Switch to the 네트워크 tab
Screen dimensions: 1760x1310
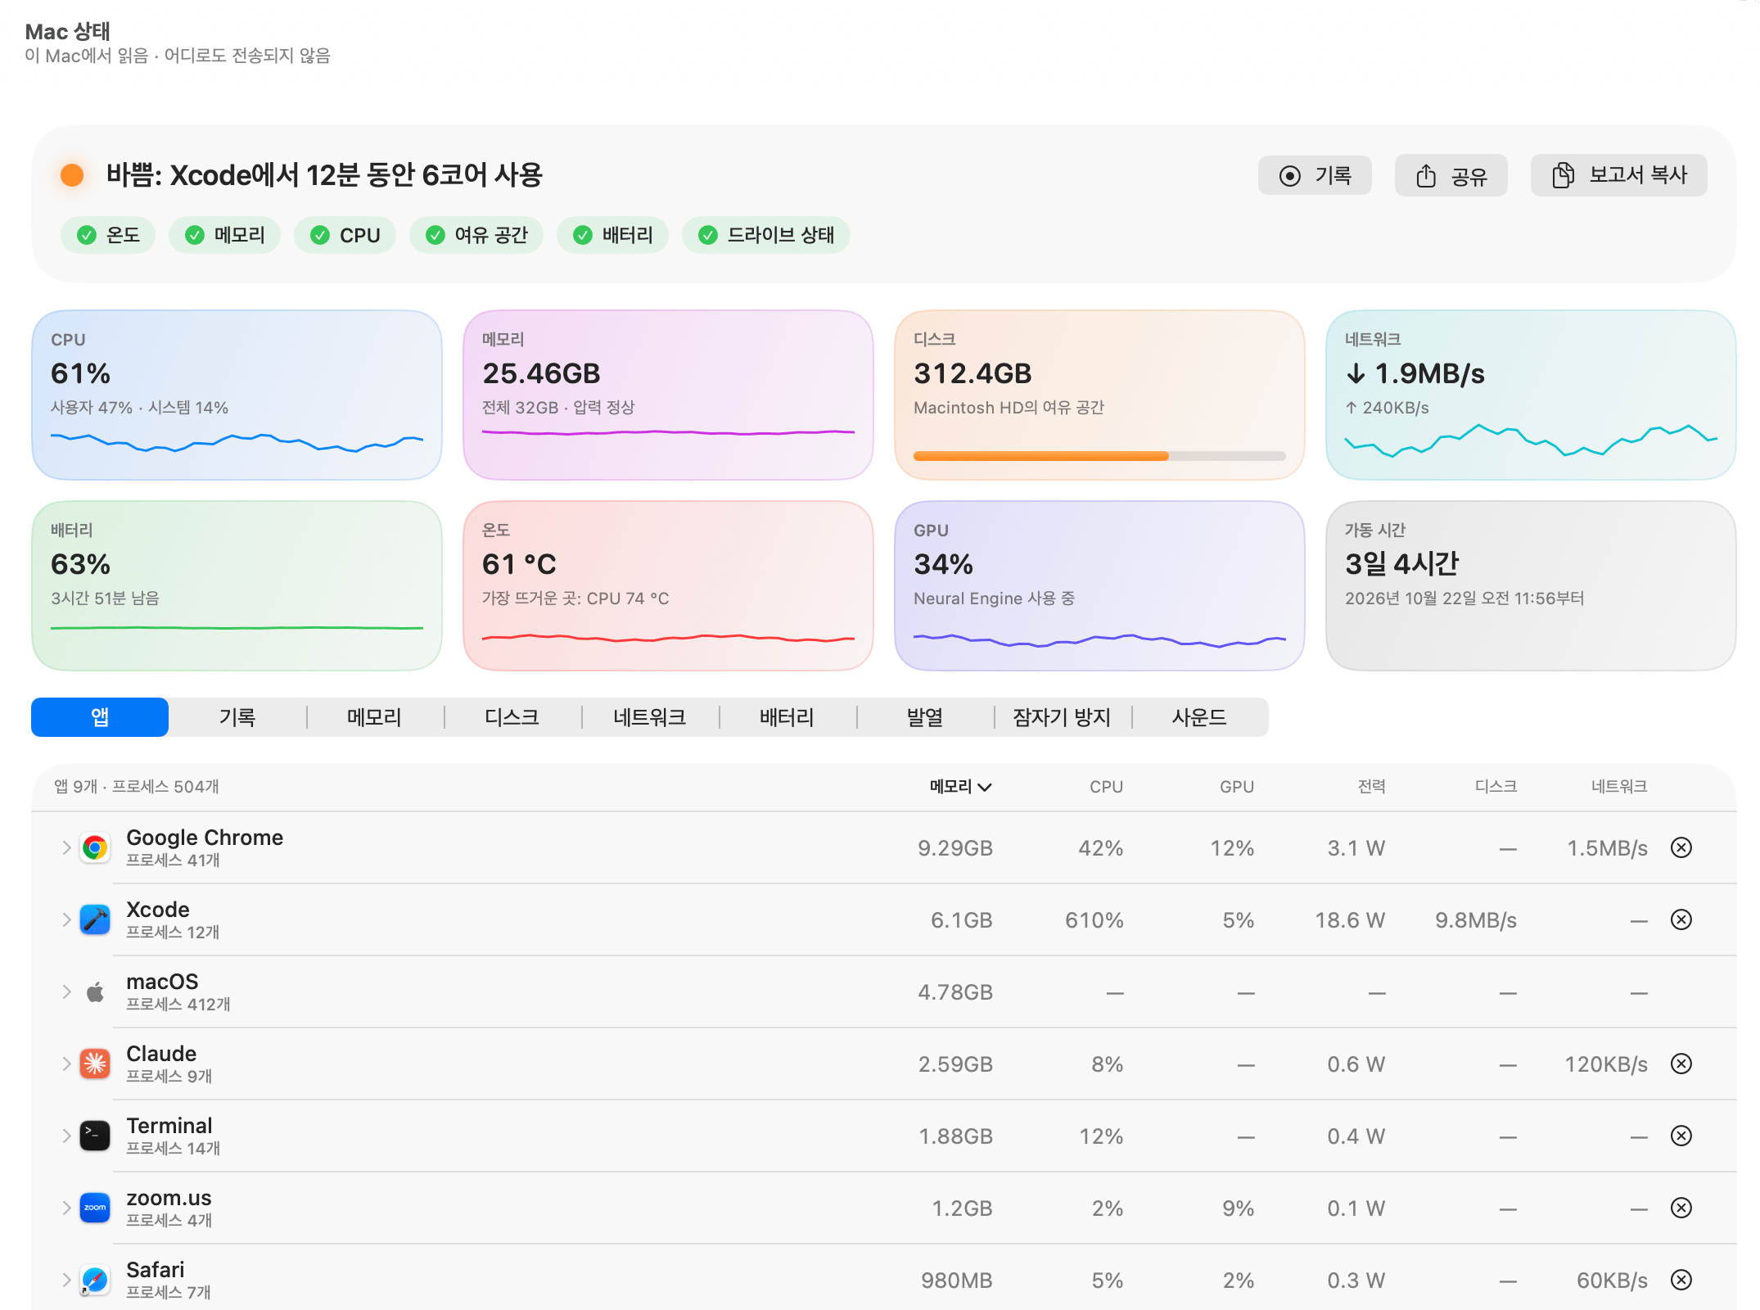tap(650, 718)
